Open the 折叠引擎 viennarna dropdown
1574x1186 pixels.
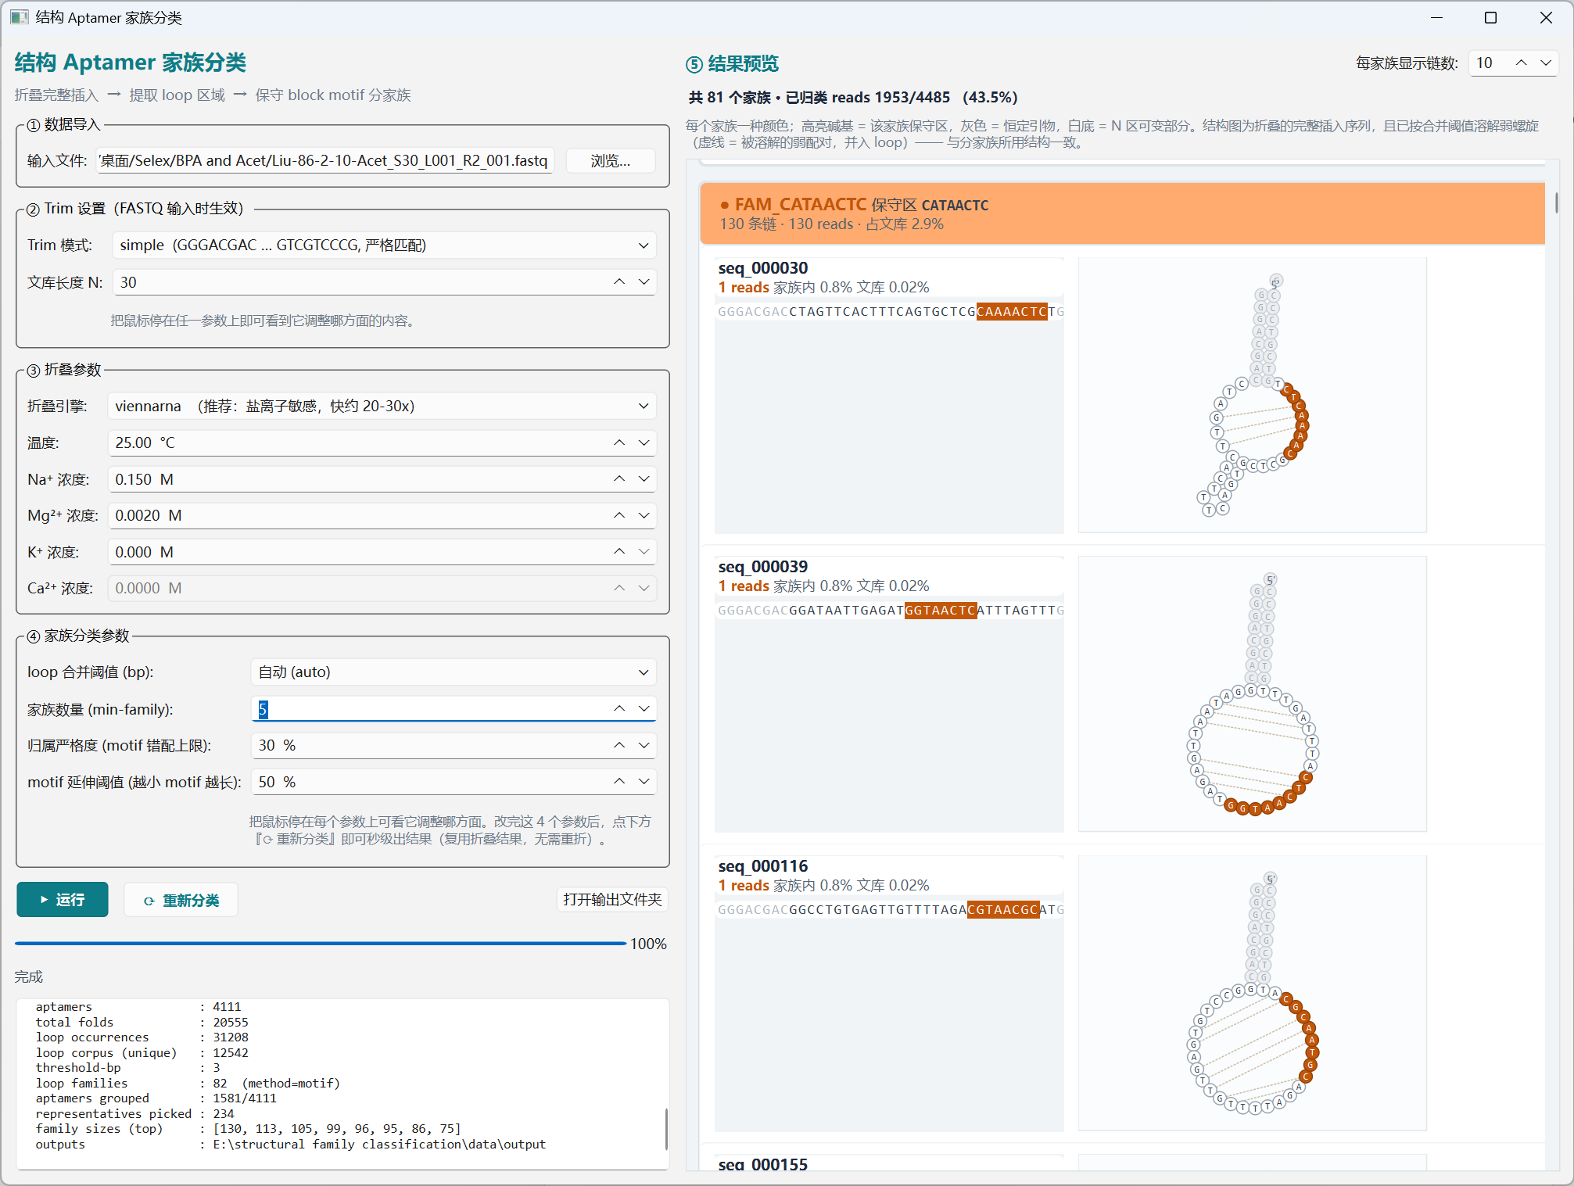(382, 407)
